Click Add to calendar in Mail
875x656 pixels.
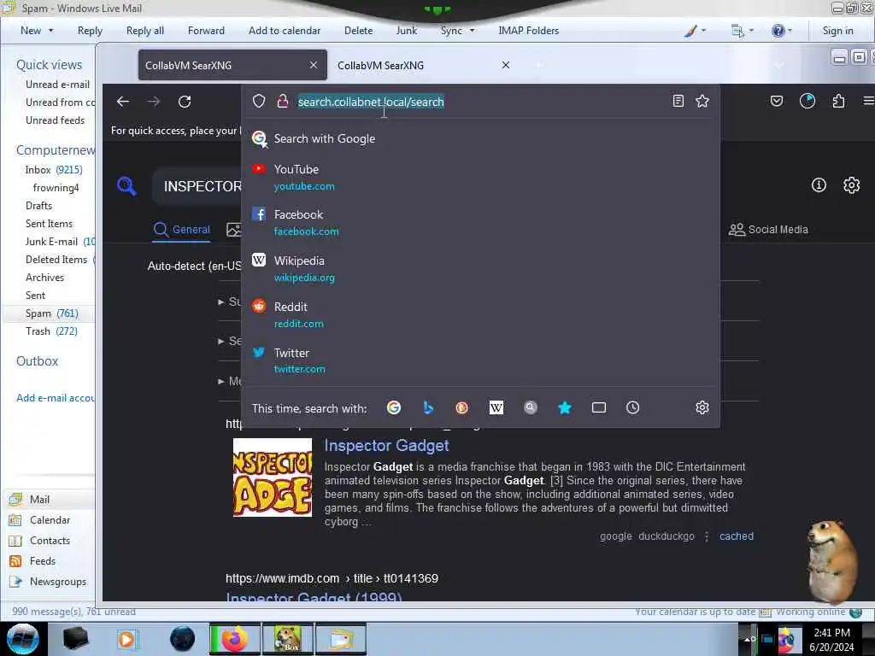pos(285,31)
